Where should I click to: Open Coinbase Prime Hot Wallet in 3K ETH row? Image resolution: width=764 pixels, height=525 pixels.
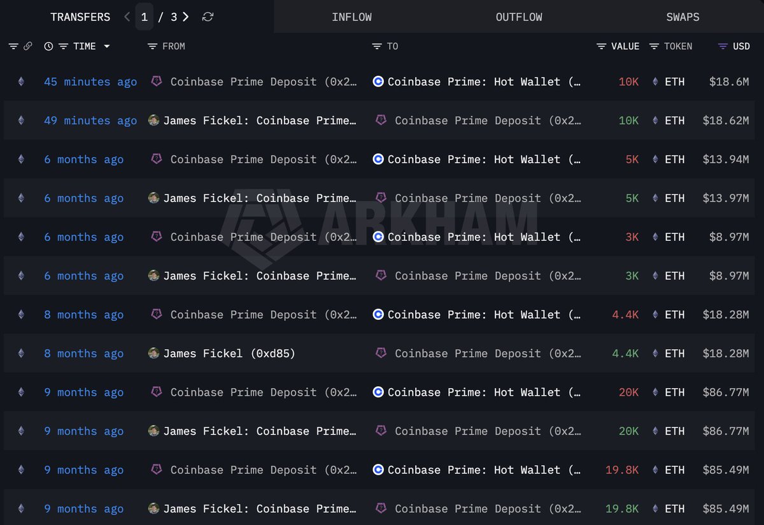point(484,237)
